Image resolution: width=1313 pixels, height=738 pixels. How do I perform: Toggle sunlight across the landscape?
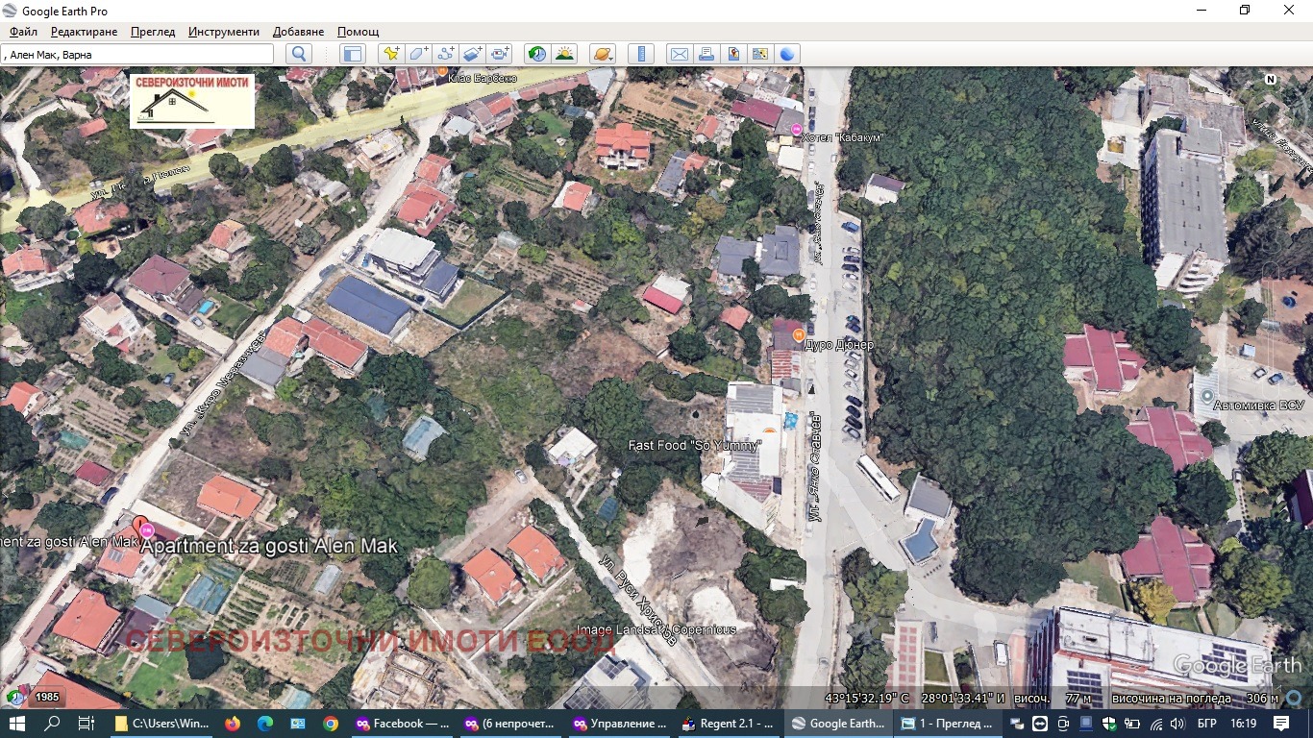pos(564,54)
